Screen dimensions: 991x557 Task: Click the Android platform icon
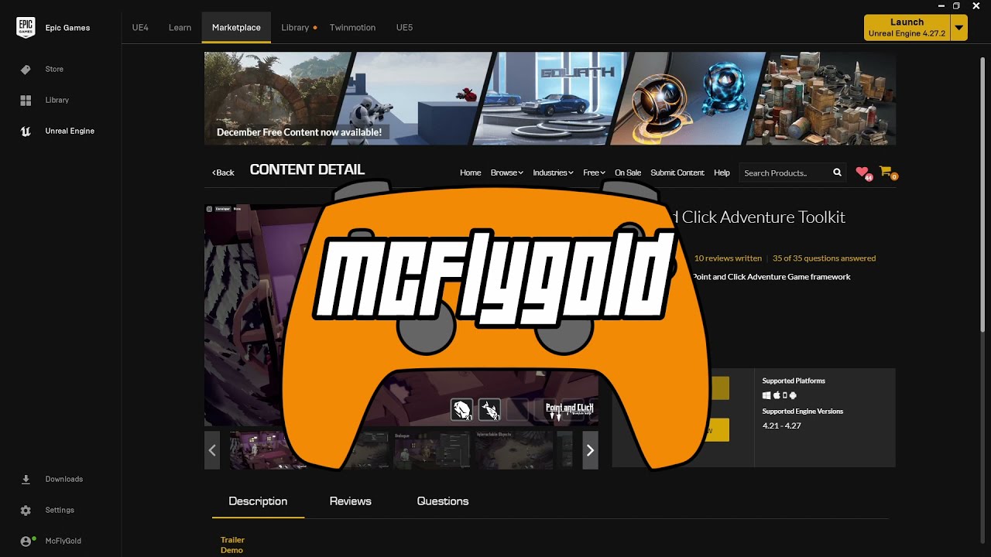(x=793, y=395)
